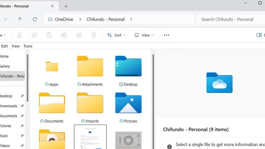Click the Copy icon in toolbar
The height and width of the screenshot is (149, 265).
point(34,35)
